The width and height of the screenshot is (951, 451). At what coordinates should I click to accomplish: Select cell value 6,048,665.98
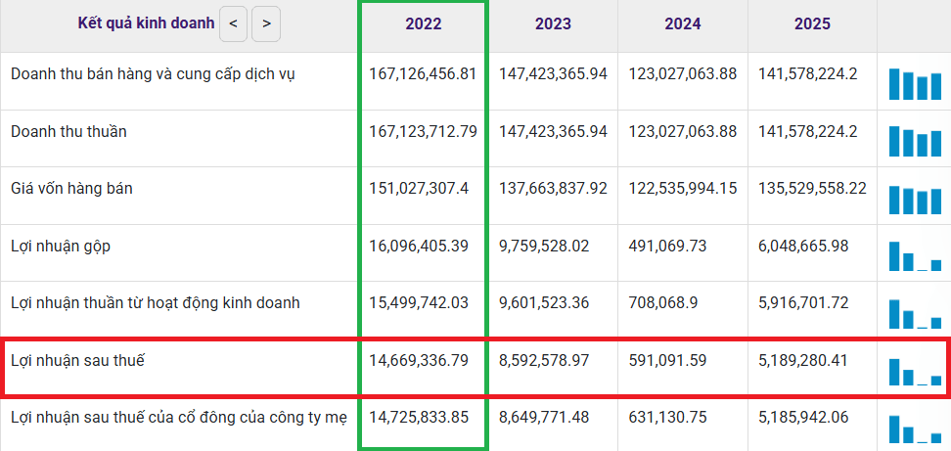coord(803,247)
